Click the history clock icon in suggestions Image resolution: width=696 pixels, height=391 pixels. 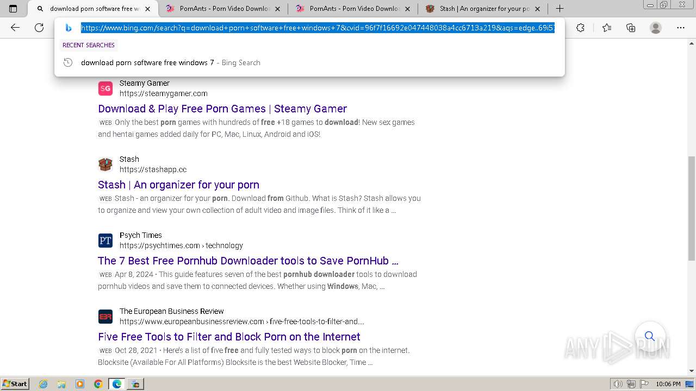click(x=68, y=62)
